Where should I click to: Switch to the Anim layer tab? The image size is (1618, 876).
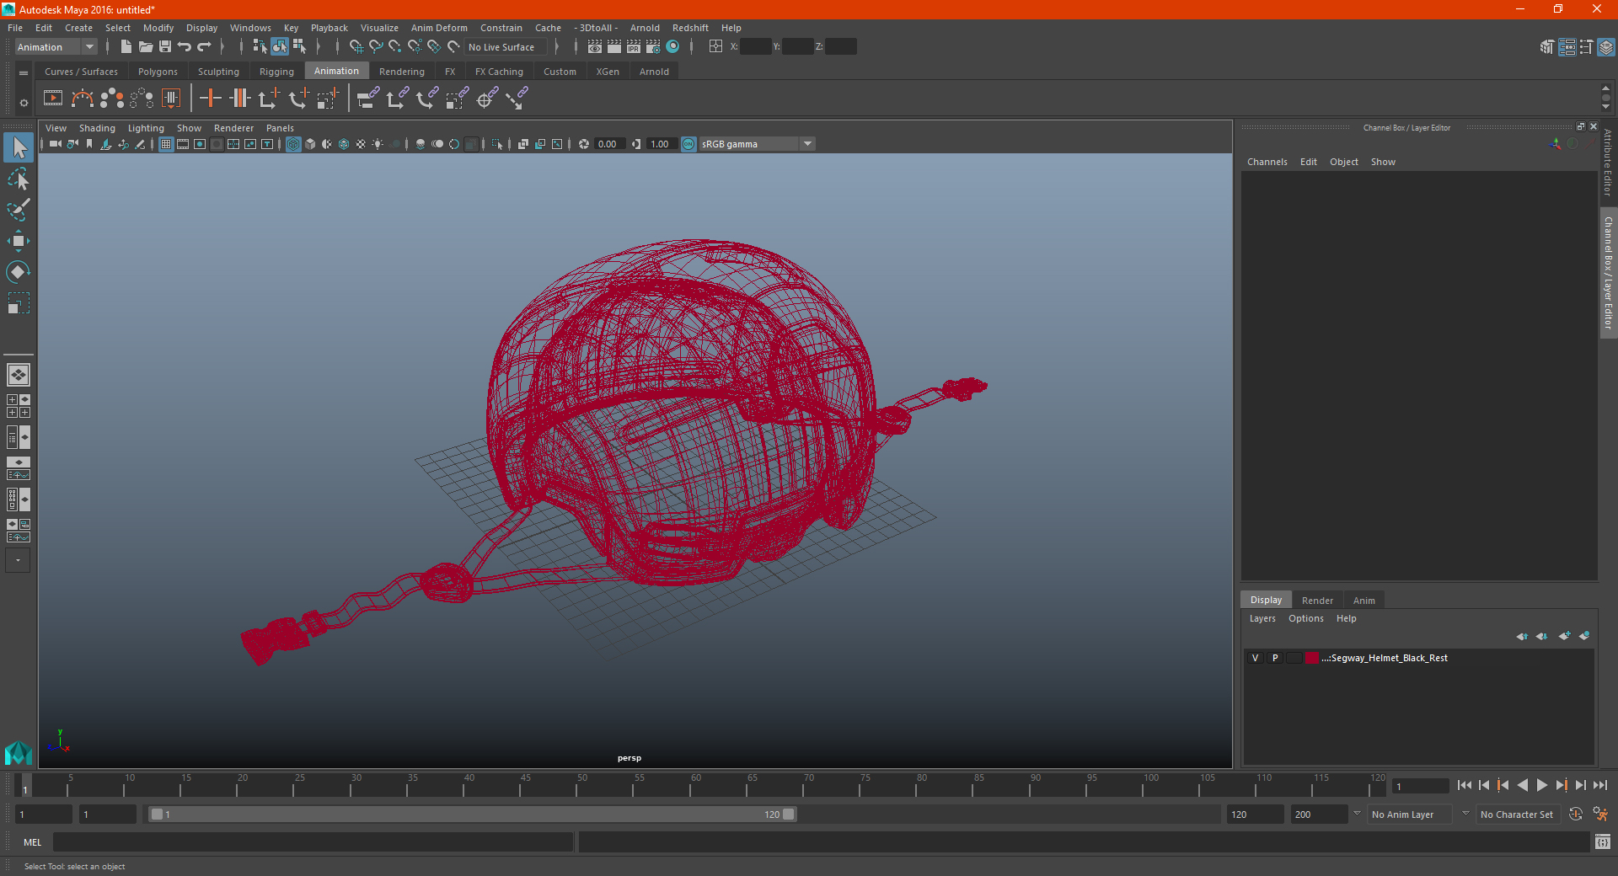pos(1364,601)
